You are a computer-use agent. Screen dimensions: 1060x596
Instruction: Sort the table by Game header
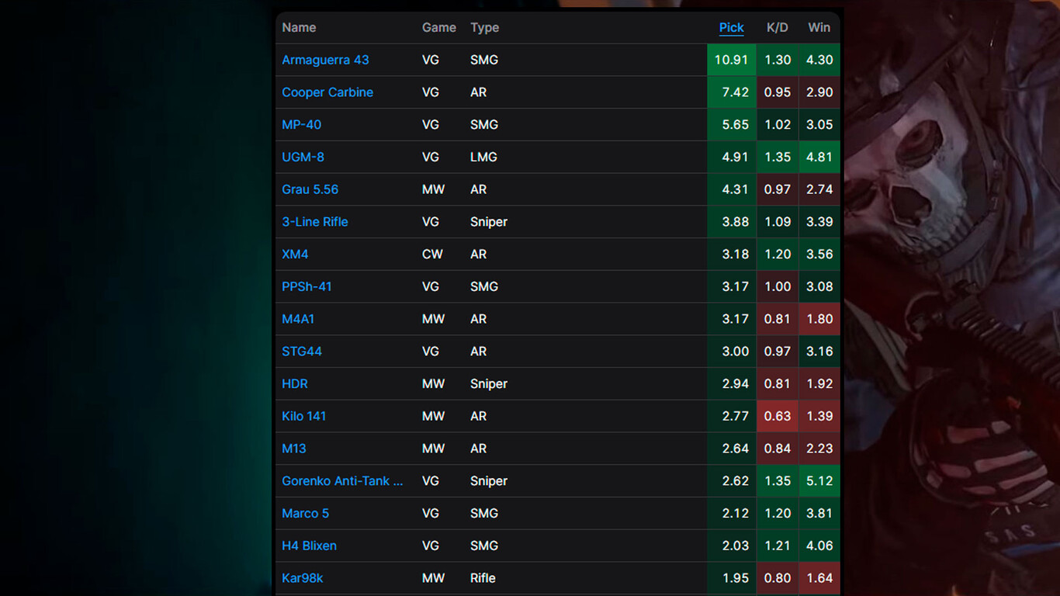[438, 28]
